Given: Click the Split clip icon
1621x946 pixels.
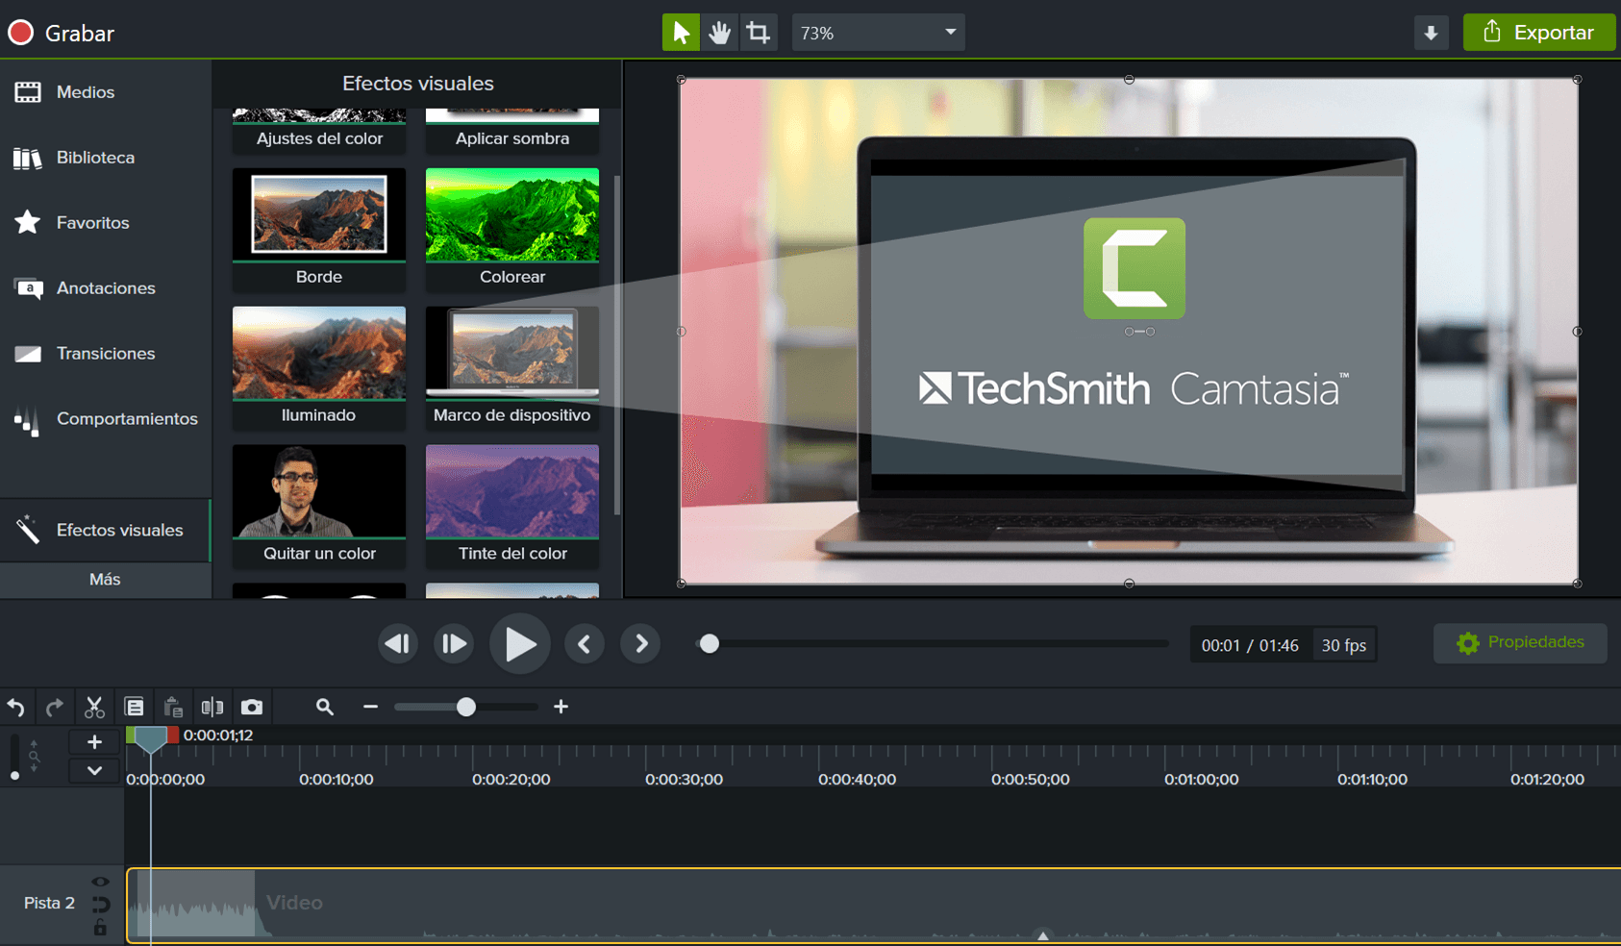Looking at the screenshot, I should click(x=212, y=708).
